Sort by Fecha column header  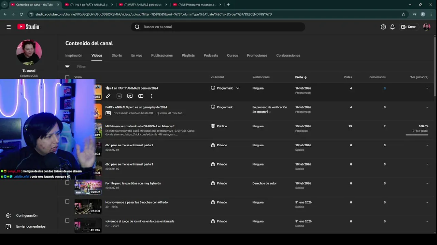(301, 77)
